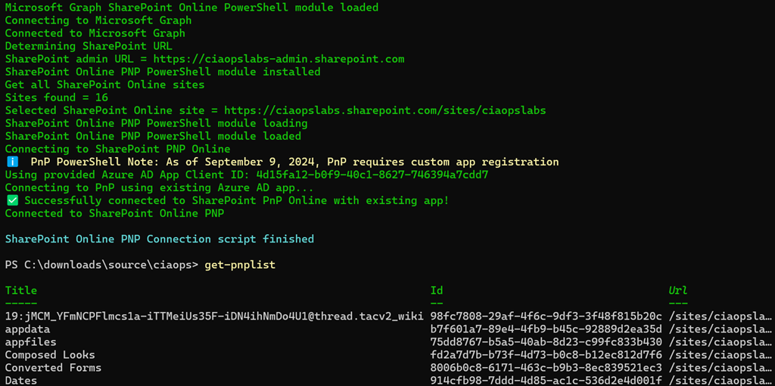Click the 'Sites found = 16' line
This screenshot has height=386, width=775.
click(x=57, y=97)
